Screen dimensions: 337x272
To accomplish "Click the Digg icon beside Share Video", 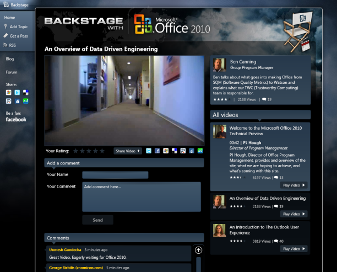I will 192,151.
